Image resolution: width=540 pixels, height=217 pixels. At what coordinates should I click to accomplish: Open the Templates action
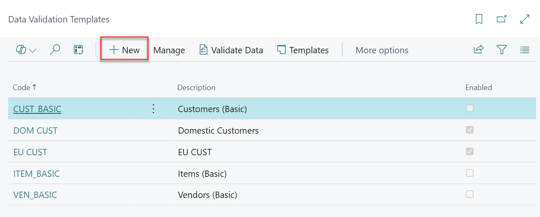point(303,50)
